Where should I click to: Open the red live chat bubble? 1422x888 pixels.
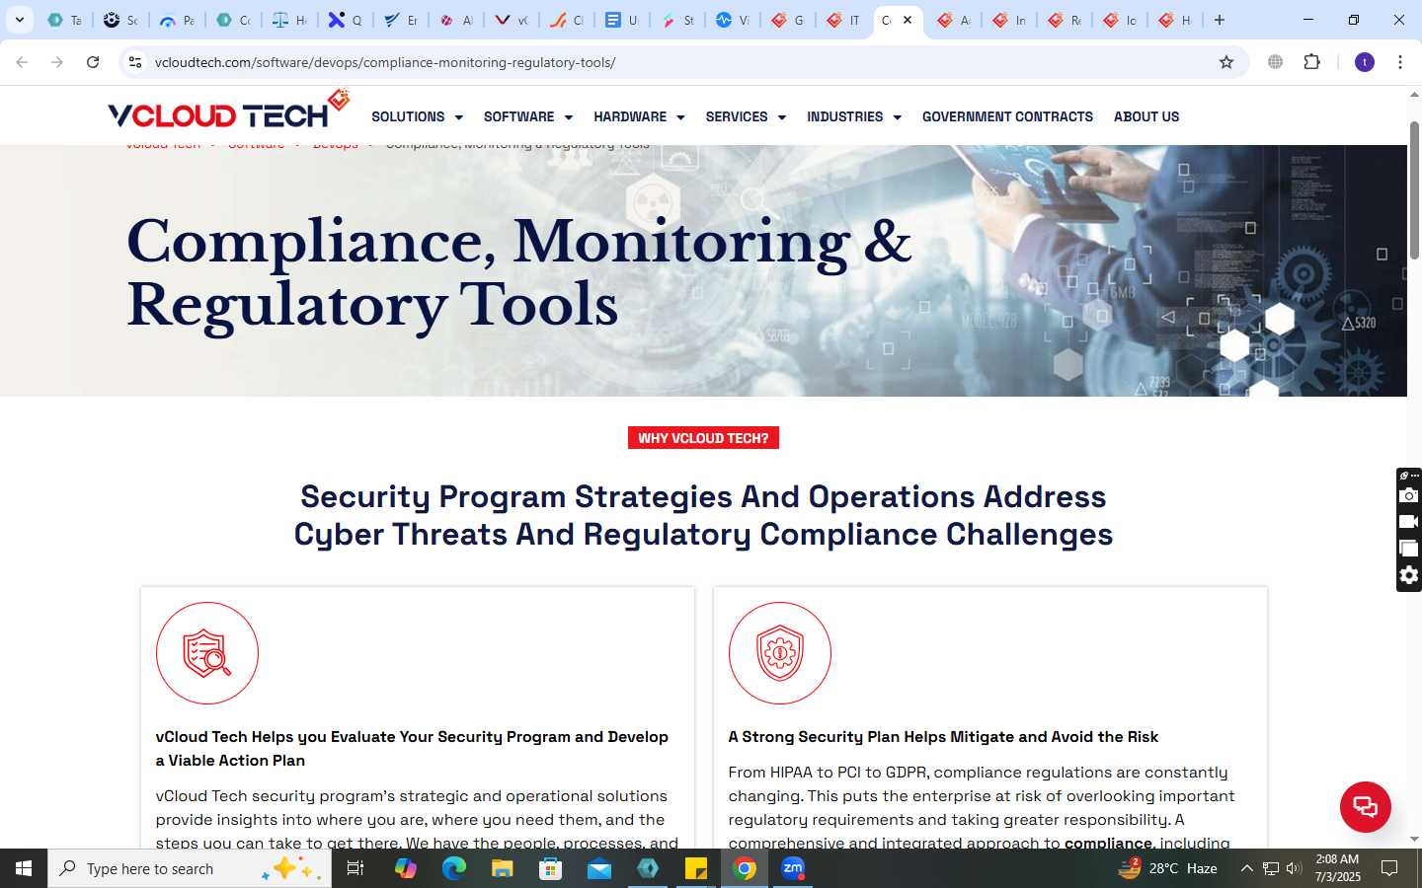1366,807
